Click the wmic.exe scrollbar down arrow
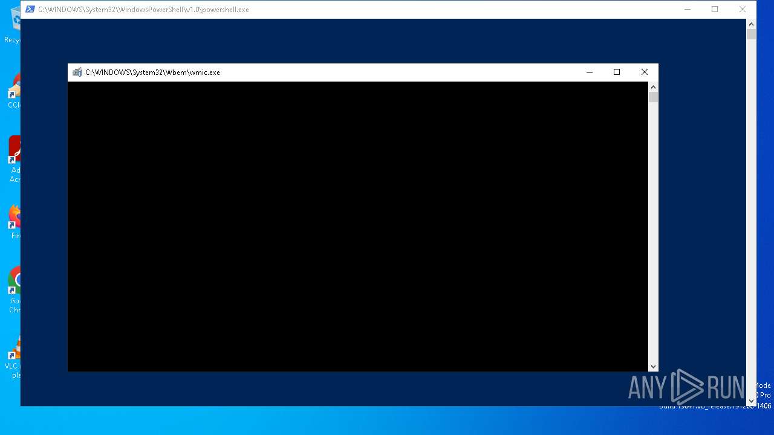Image resolution: width=774 pixels, height=435 pixels. (x=653, y=366)
